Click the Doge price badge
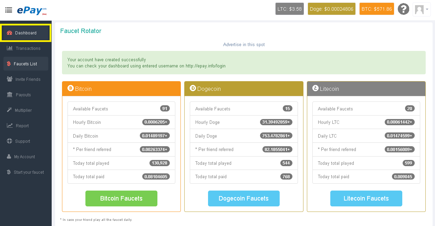Viewport: 435px width, 226px height. click(332, 9)
